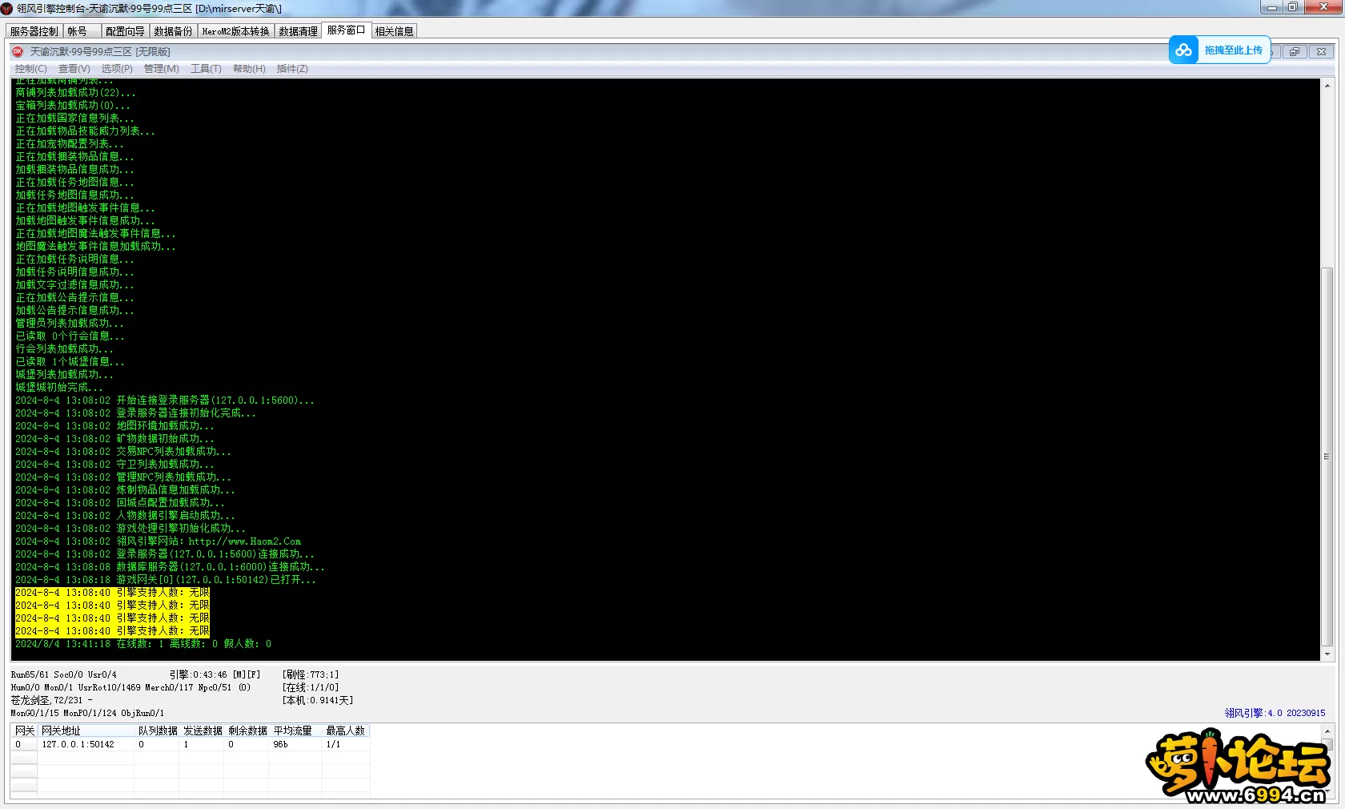This screenshot has width=1345, height=809.
Task: Click the main window title bar app icon
Action: pos(7,8)
